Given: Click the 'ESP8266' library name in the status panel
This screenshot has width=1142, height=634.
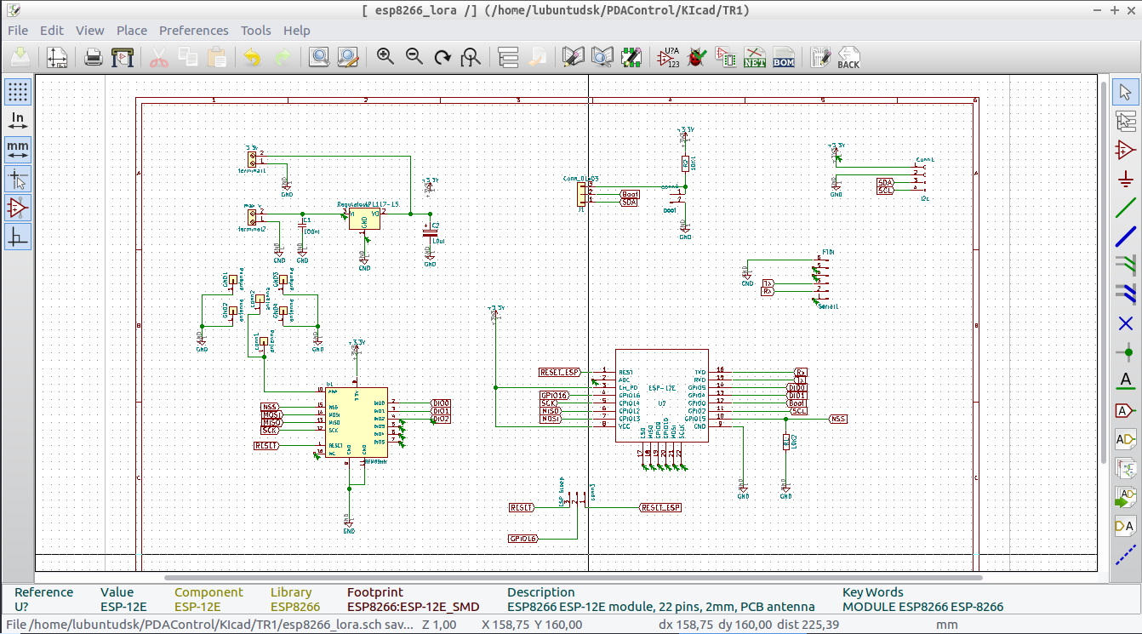Looking at the screenshot, I should pyautogui.click(x=295, y=607).
